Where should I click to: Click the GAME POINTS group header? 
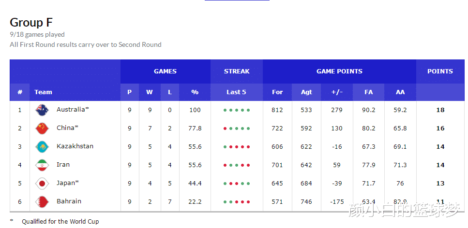tap(339, 71)
